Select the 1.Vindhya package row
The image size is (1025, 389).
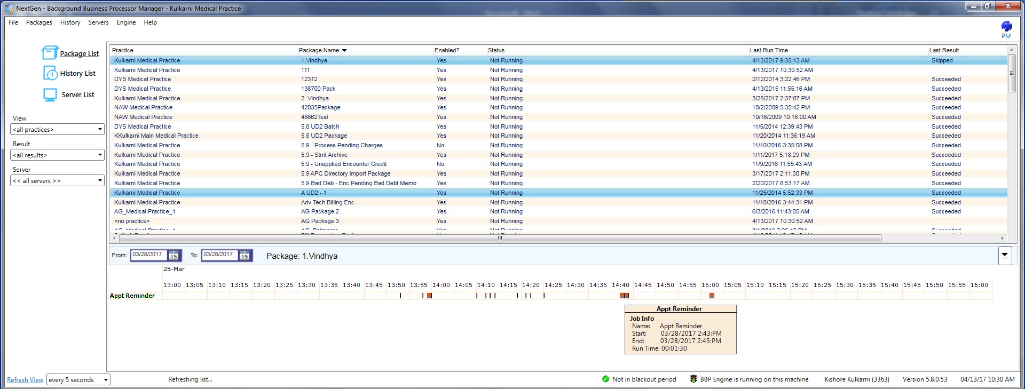coord(558,60)
